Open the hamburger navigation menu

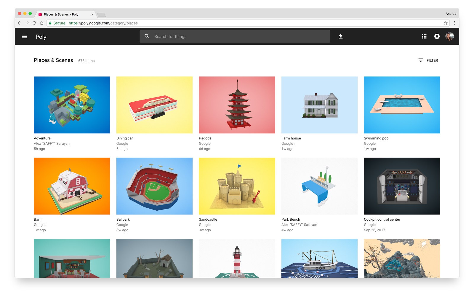pos(24,36)
